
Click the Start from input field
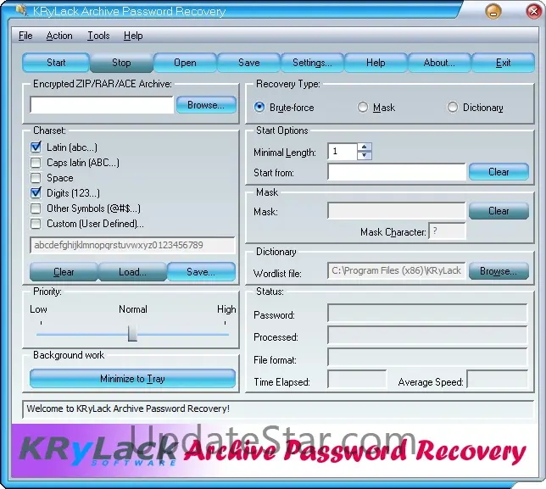point(397,172)
